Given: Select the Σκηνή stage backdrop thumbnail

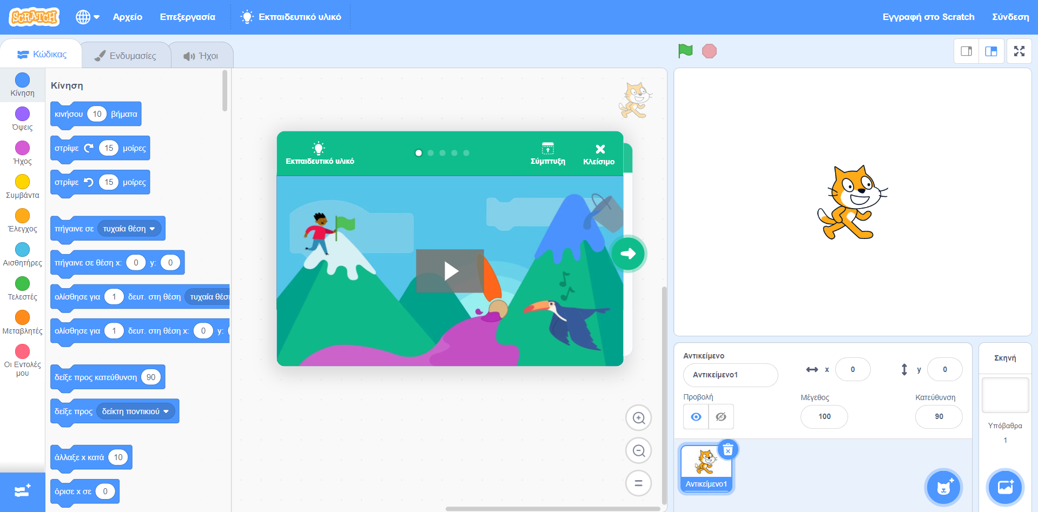Looking at the screenshot, I should (1005, 395).
